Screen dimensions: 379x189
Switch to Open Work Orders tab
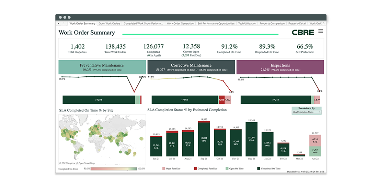pyautogui.click(x=109, y=24)
